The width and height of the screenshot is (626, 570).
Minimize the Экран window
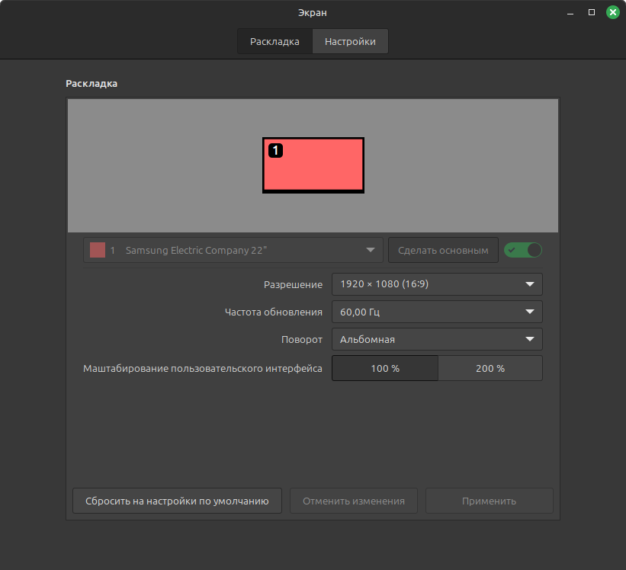pyautogui.click(x=570, y=13)
